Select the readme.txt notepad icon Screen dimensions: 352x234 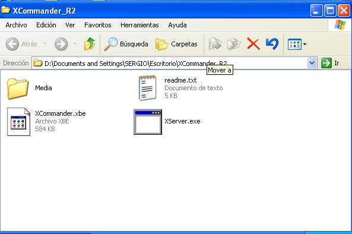click(147, 88)
